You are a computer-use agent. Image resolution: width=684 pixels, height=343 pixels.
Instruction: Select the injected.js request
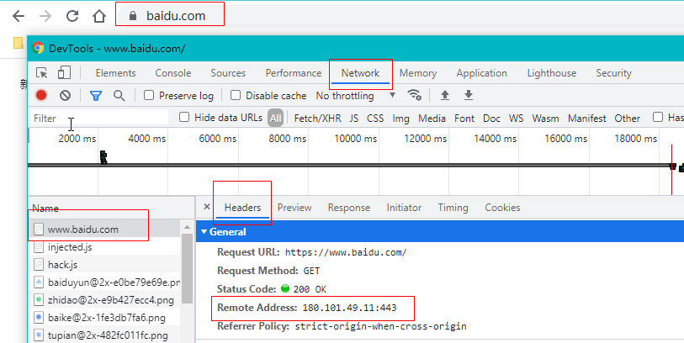[x=104, y=247]
